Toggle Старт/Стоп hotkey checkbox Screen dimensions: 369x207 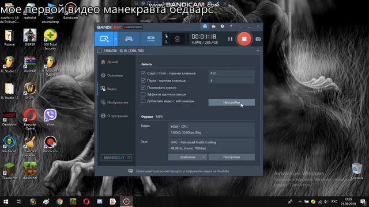tap(143, 73)
